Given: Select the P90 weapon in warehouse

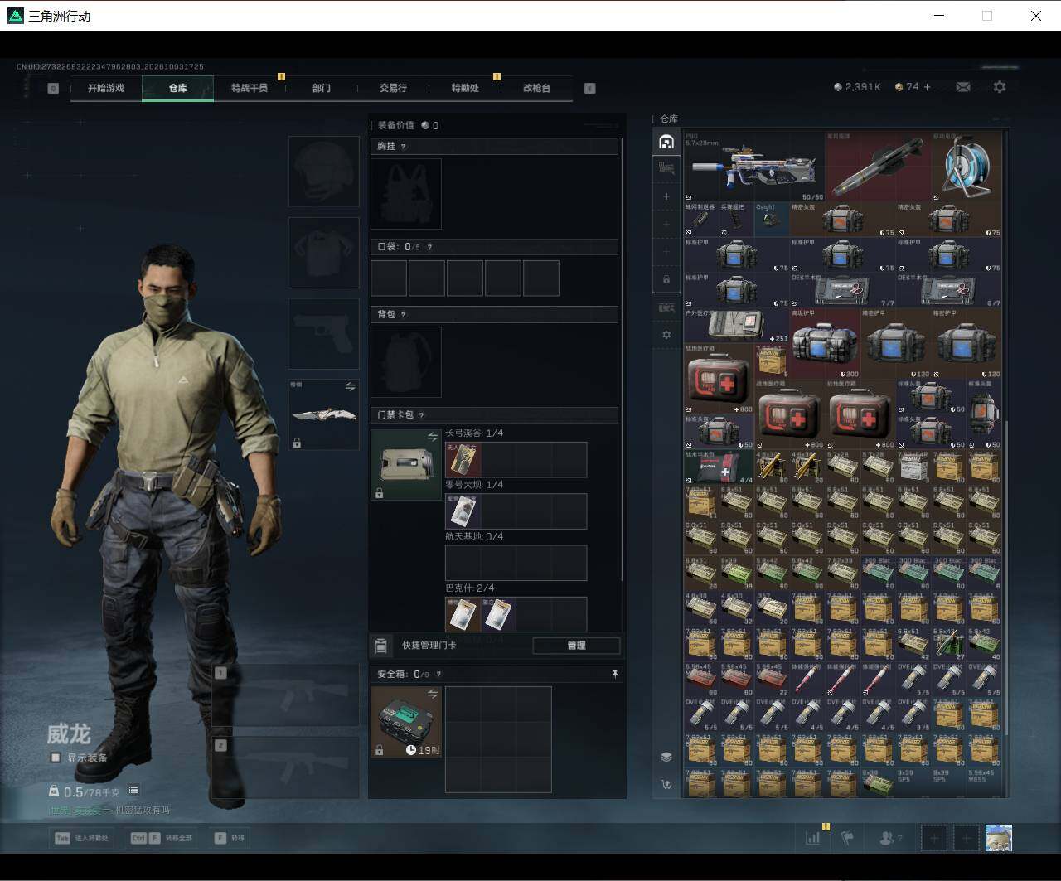Looking at the screenshot, I should point(753,166).
